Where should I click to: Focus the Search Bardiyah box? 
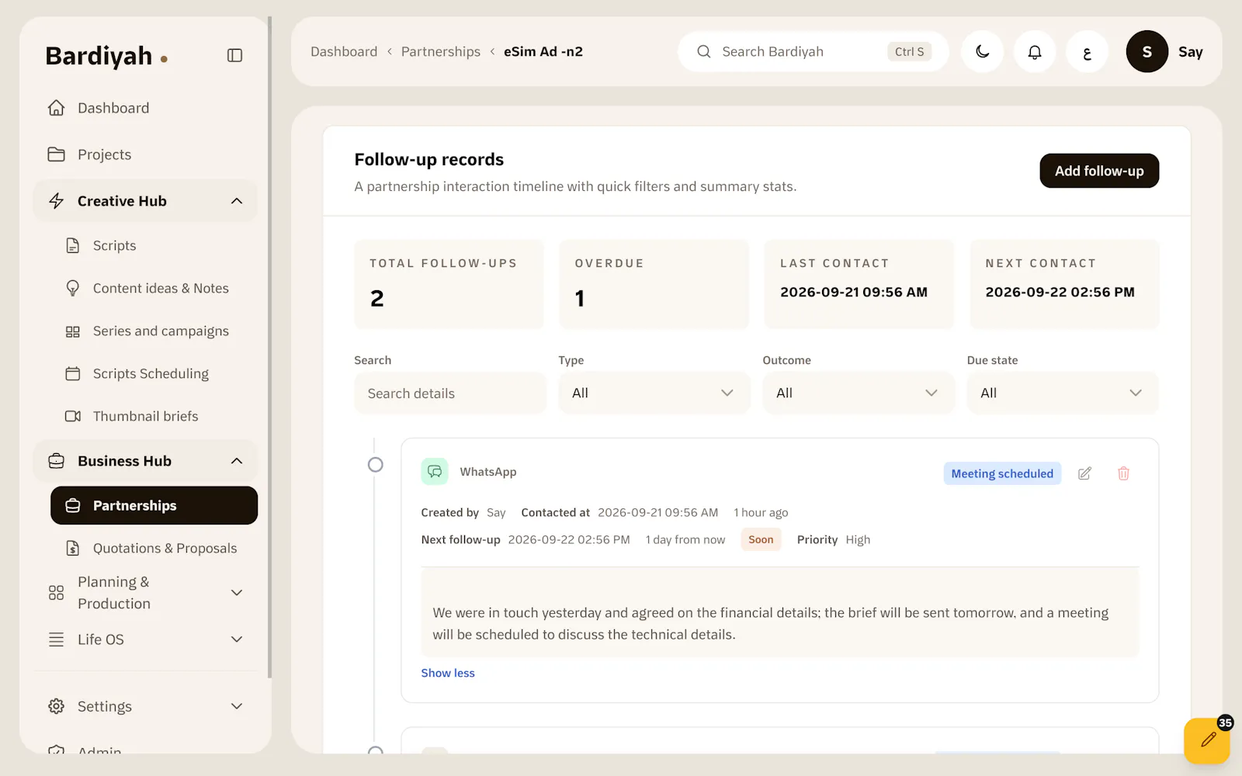(x=814, y=52)
